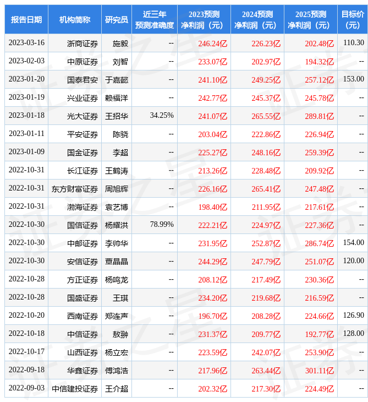Click the 230.36亿 forecast value
The width and height of the screenshot is (368, 402).
[x=320, y=280]
